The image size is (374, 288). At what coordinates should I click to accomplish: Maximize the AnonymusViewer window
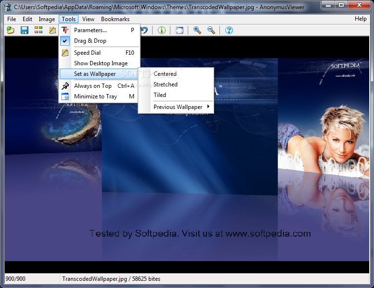[341, 5]
